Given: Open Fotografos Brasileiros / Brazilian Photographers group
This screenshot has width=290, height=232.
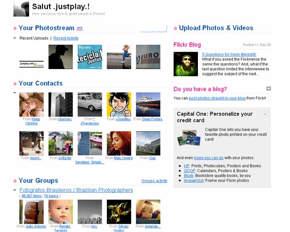Looking at the screenshot, I should click(76, 190).
